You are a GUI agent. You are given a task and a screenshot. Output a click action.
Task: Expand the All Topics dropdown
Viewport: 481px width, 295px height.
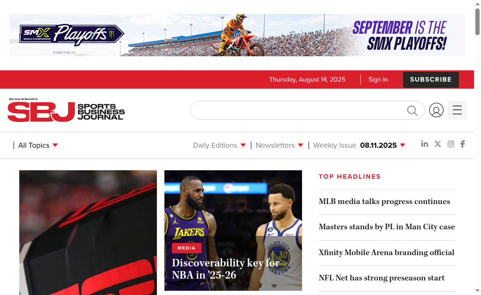point(38,145)
